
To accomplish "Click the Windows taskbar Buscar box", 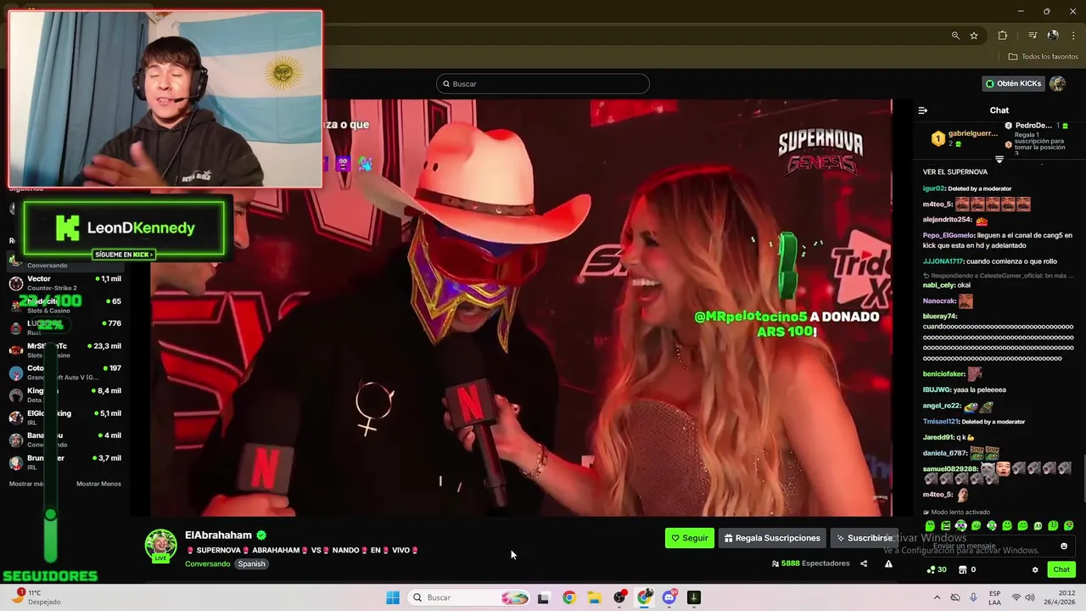I will click(469, 597).
